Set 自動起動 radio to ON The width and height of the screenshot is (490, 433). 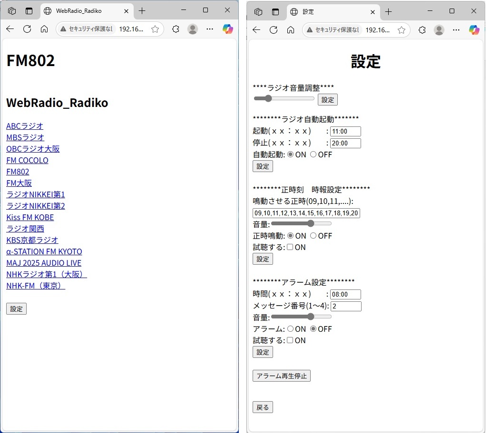pyautogui.click(x=290, y=154)
